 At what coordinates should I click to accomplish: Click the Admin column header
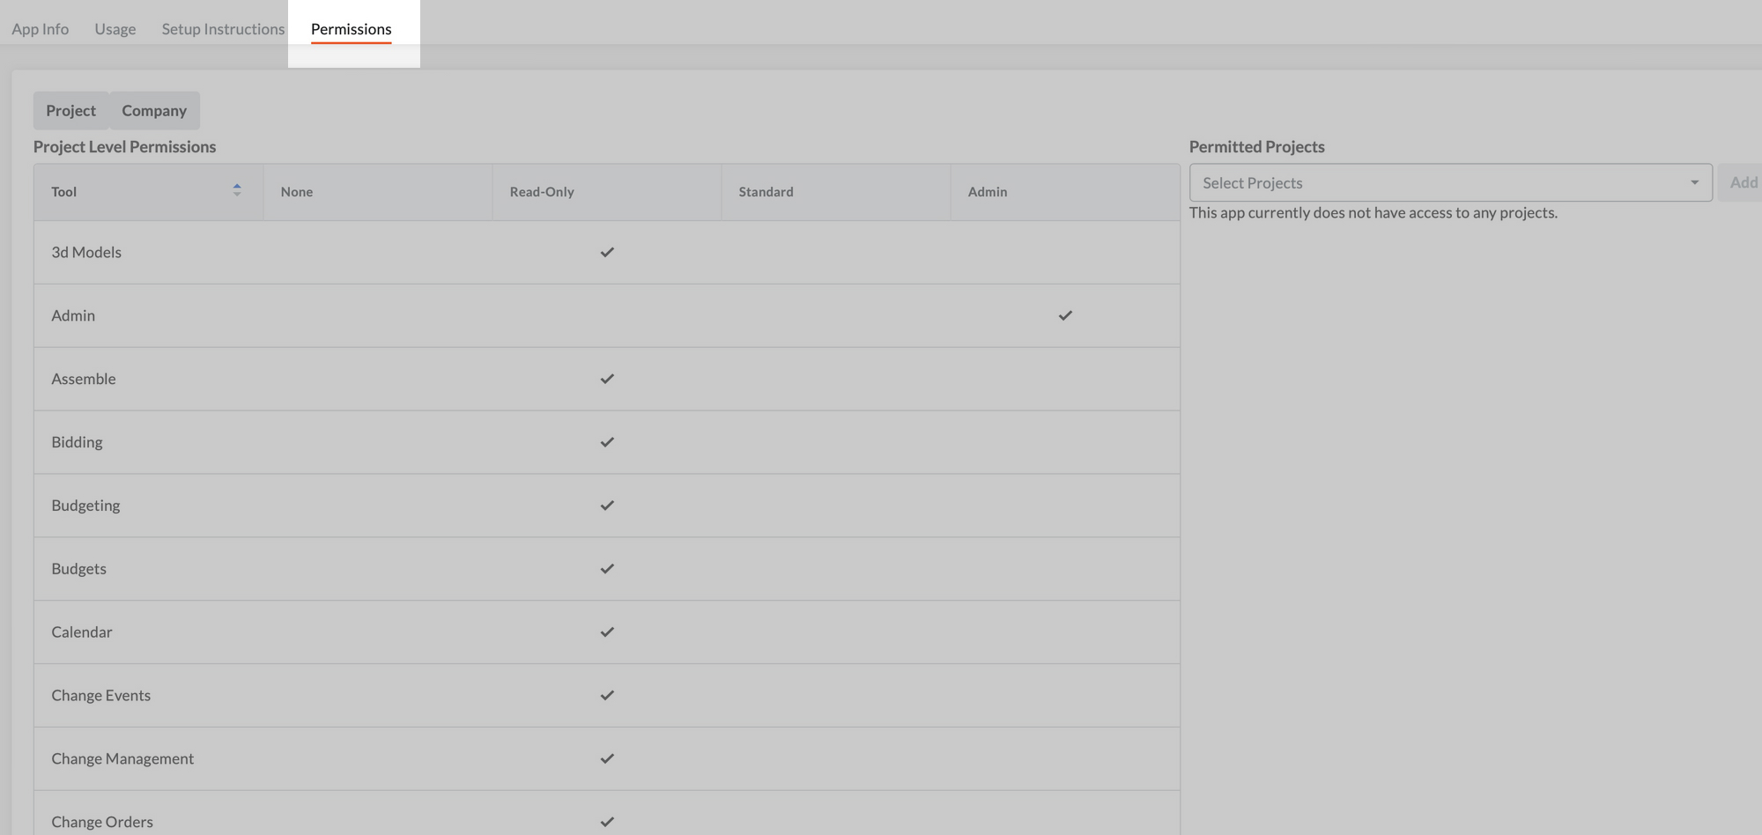pyautogui.click(x=1064, y=192)
